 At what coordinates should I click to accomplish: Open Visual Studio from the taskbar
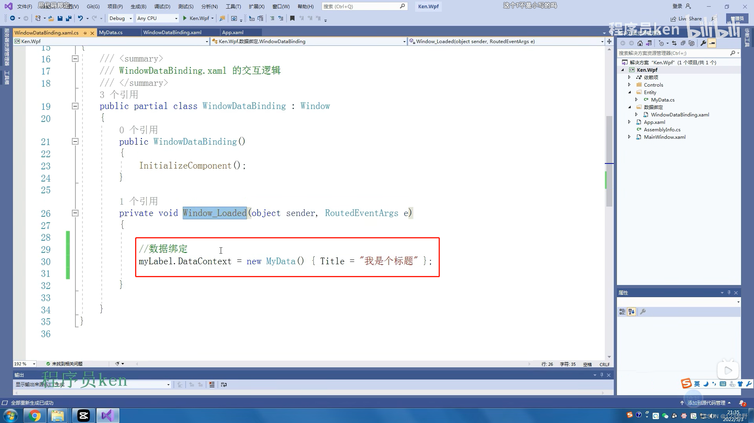click(x=108, y=415)
